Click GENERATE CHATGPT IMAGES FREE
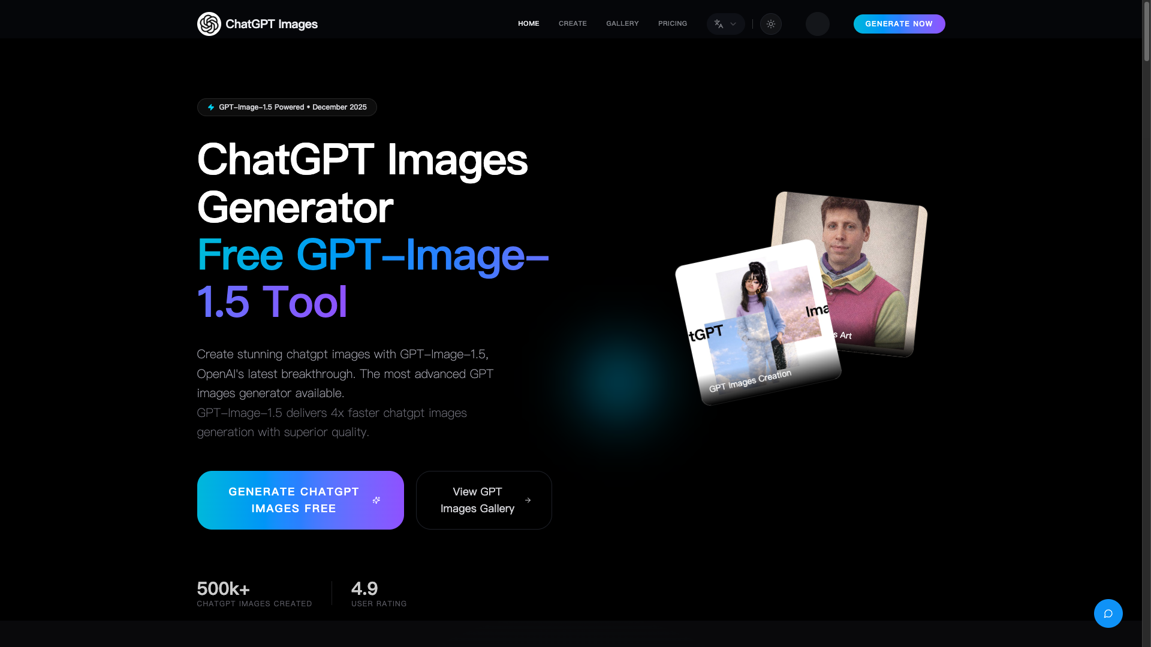 pyautogui.click(x=300, y=500)
